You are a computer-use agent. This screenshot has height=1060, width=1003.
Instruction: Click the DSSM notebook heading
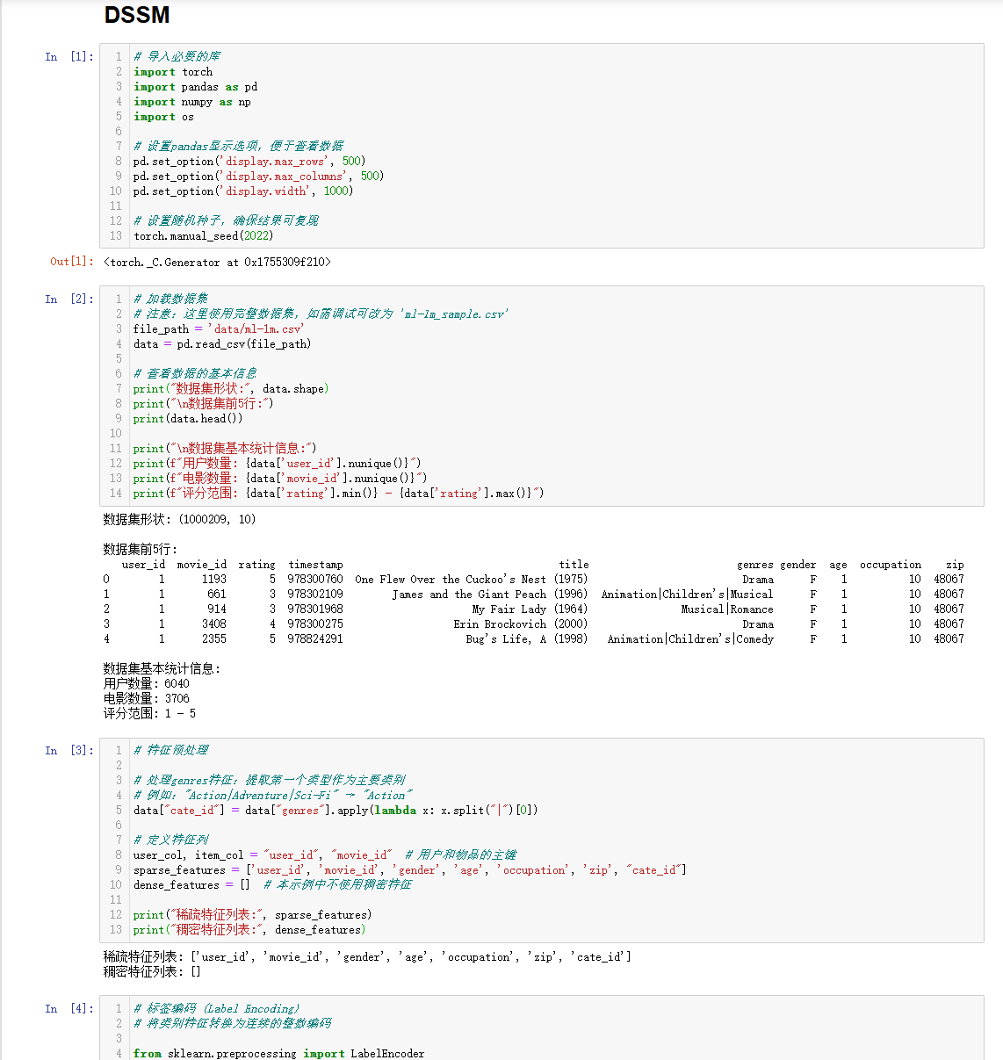click(x=137, y=15)
